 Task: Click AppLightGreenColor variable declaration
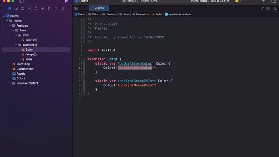(x=136, y=81)
